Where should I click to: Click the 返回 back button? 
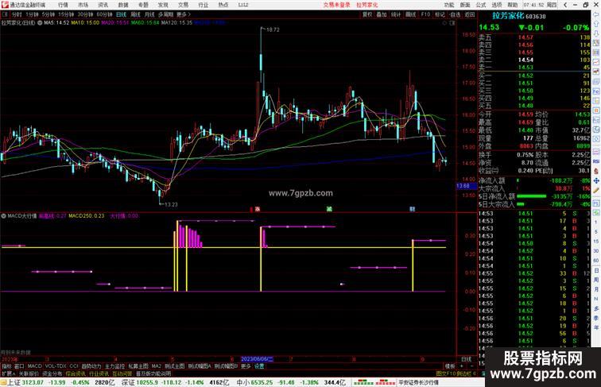tap(470, 14)
